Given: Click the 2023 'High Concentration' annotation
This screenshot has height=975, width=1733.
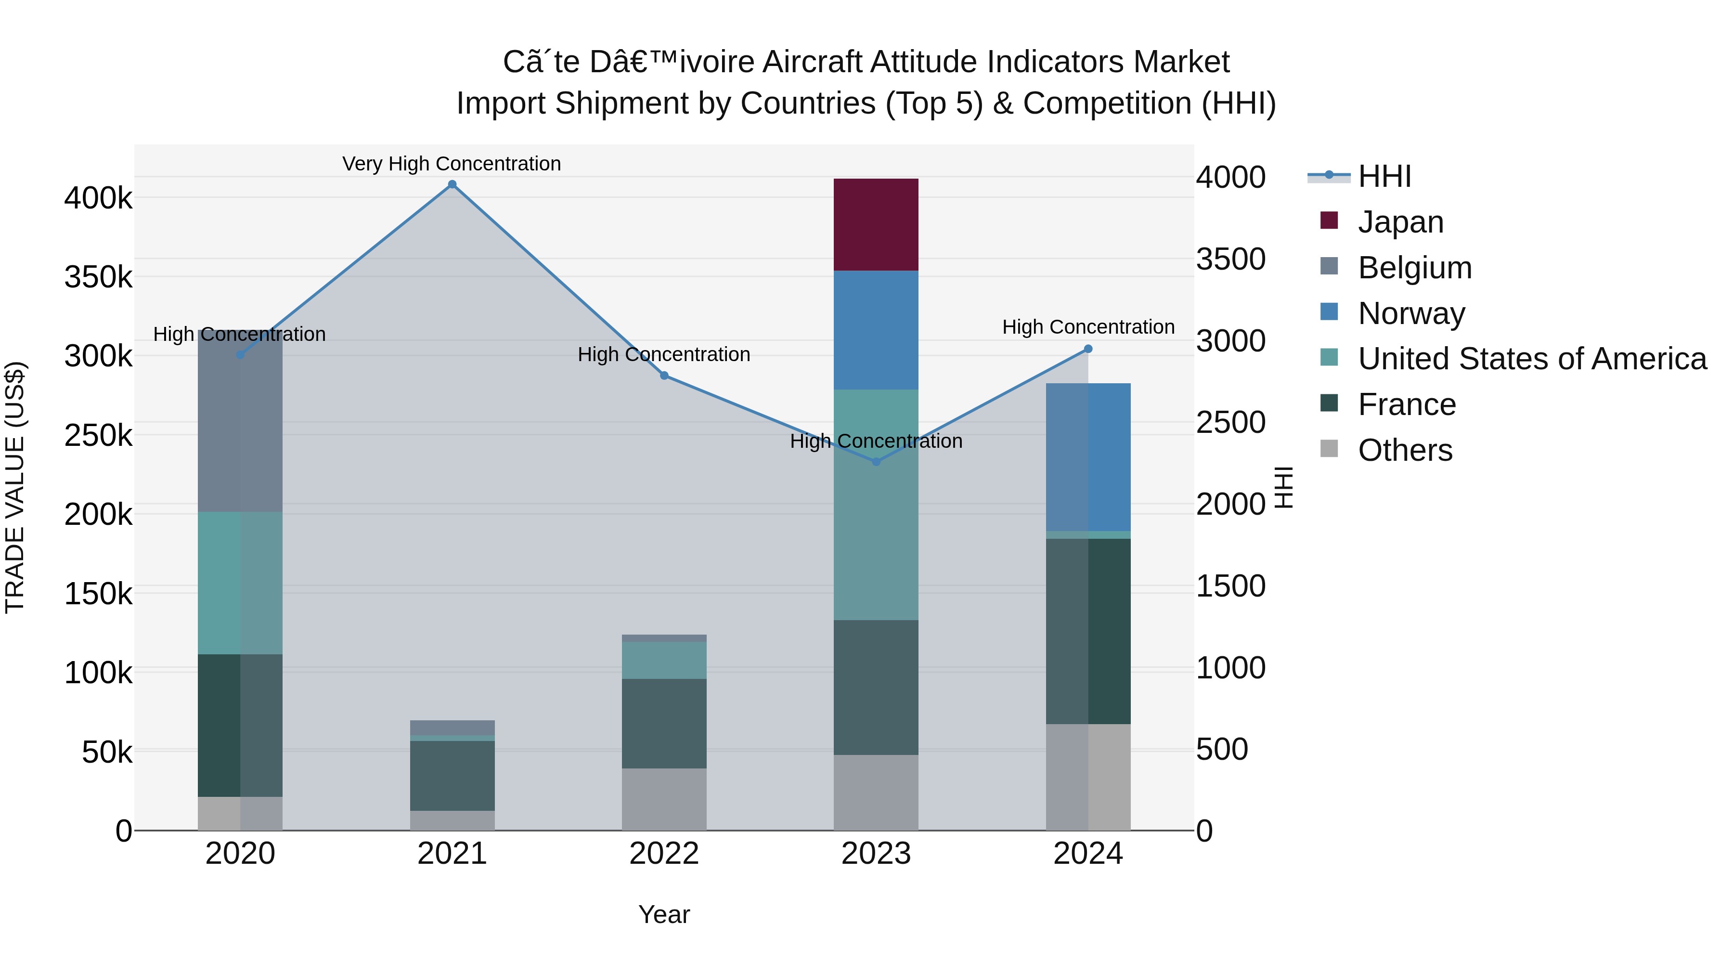Looking at the screenshot, I should coord(876,442).
